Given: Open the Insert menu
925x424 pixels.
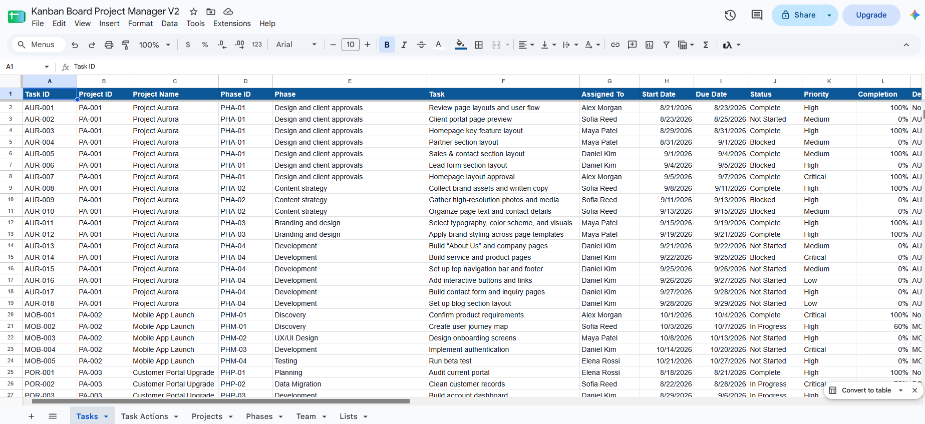Looking at the screenshot, I should click(x=109, y=24).
